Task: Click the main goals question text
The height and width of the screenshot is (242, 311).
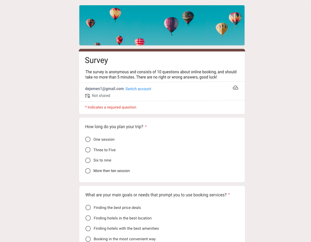Action: [156, 195]
